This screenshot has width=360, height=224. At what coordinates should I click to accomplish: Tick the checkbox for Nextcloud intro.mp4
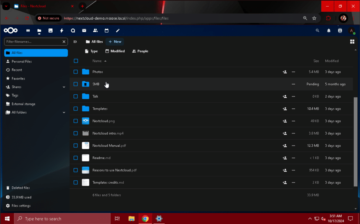(76, 133)
